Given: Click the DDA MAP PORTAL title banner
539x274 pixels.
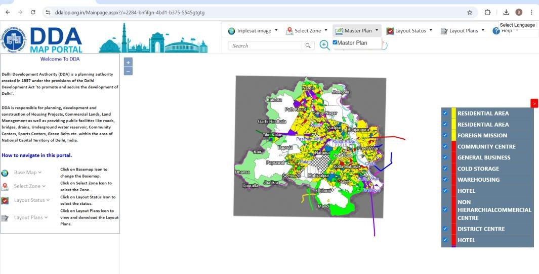Looking at the screenshot, I should [56, 40].
